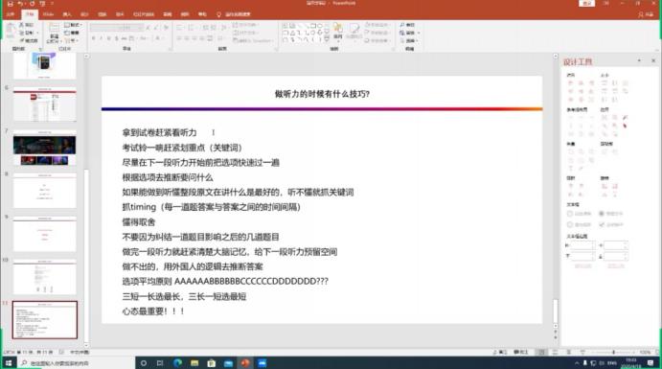The width and height of the screenshot is (662, 369).
Task: Open PowerPoint from the Windows taskbar
Action: [x=245, y=363]
